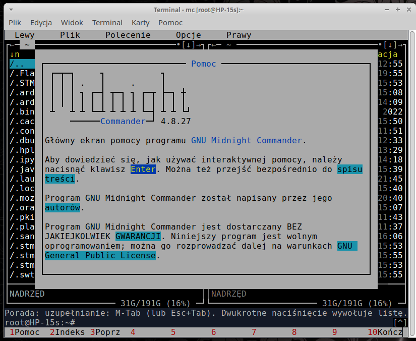This screenshot has height=341, width=416.
Task: Click the left panel history dropdown [↓]
Action: point(189,45)
